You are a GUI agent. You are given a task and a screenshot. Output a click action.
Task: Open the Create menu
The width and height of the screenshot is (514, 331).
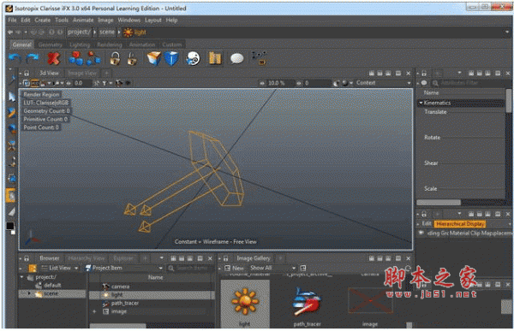click(x=43, y=21)
